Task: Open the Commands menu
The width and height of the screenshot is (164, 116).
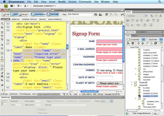Action: tap(85, 2)
